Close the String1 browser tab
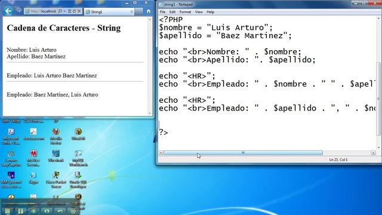The width and height of the screenshot is (382, 215). coord(131,12)
